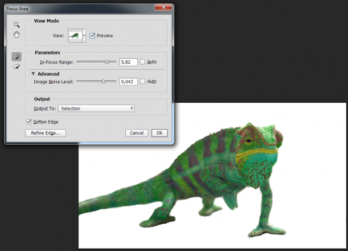Confirm with the OK button
This screenshot has width=348, height=251.
pos(159,132)
